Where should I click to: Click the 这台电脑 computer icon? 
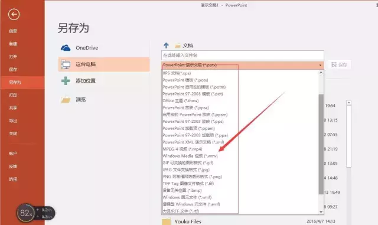(x=66, y=64)
